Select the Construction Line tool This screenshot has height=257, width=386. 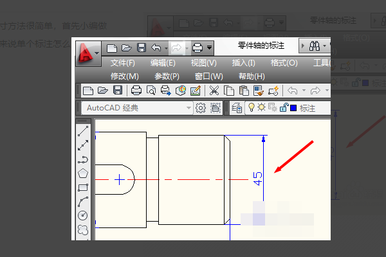point(83,146)
